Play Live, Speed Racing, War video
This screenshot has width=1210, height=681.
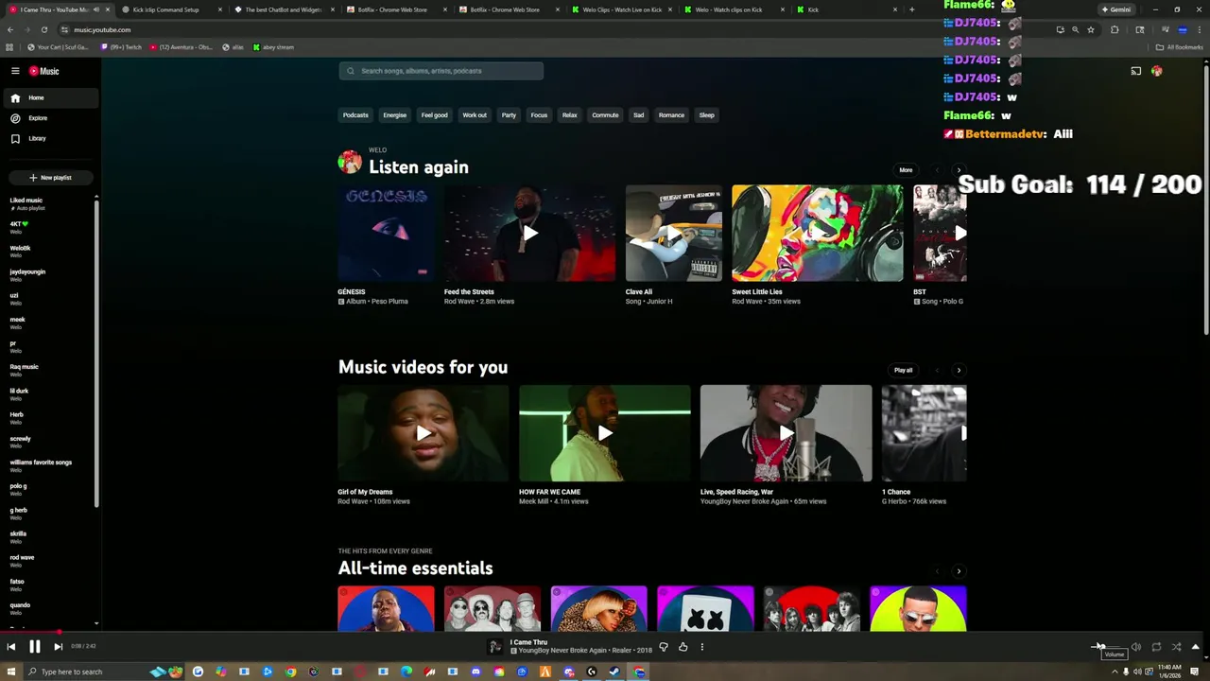pos(786,433)
